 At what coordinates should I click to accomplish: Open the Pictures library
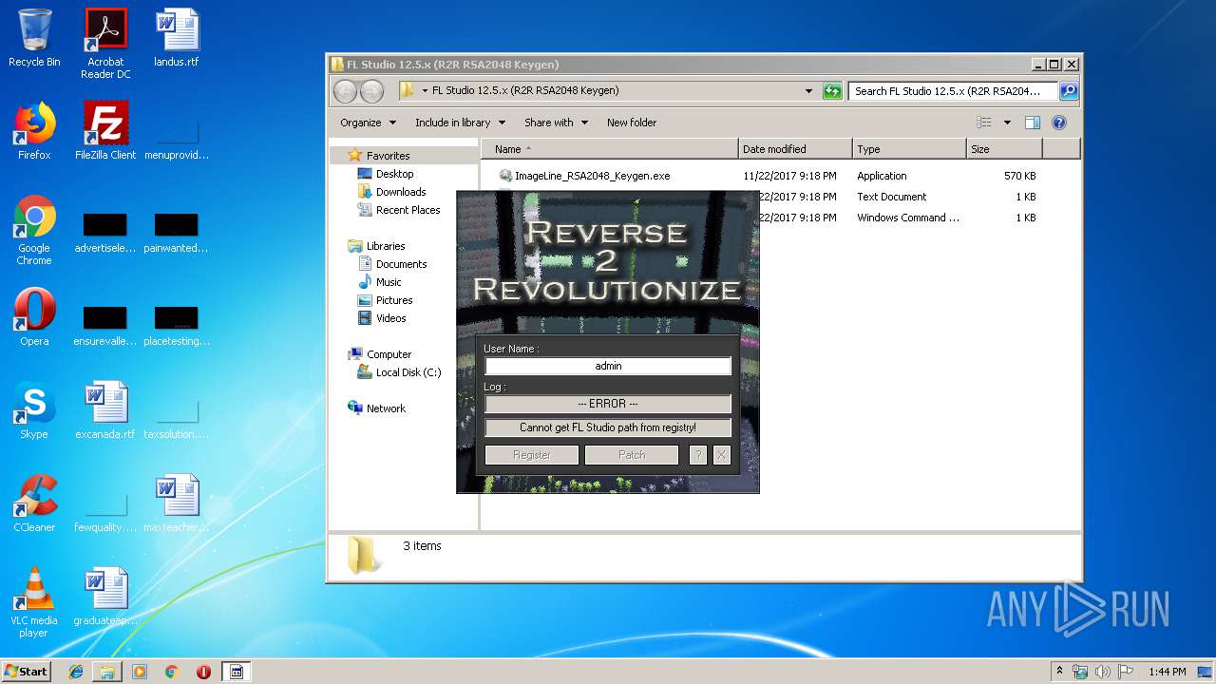coord(393,300)
